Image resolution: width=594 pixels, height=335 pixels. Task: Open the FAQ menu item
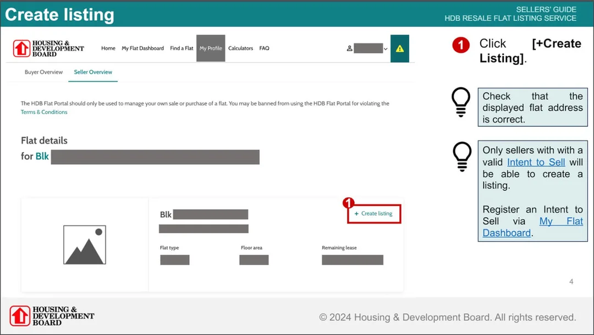pyautogui.click(x=264, y=48)
